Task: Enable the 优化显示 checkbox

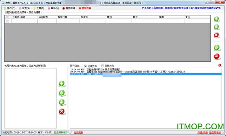Action: point(102,66)
